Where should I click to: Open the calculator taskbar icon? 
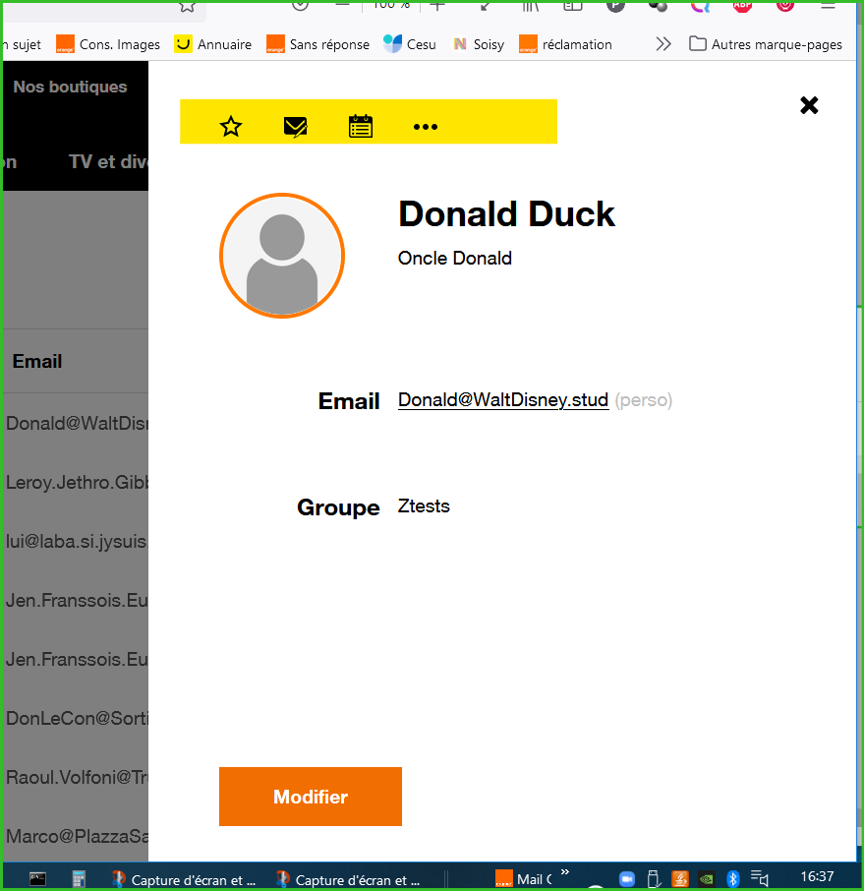point(79,879)
